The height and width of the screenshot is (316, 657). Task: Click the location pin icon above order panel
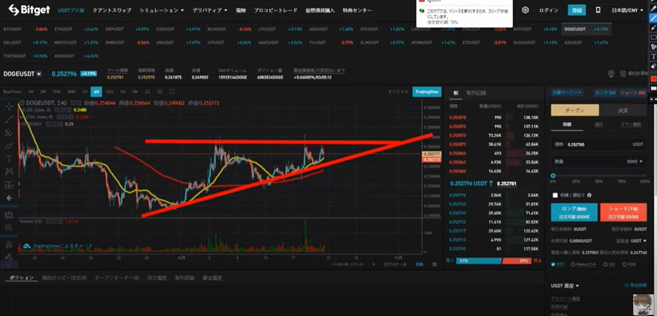click(611, 74)
